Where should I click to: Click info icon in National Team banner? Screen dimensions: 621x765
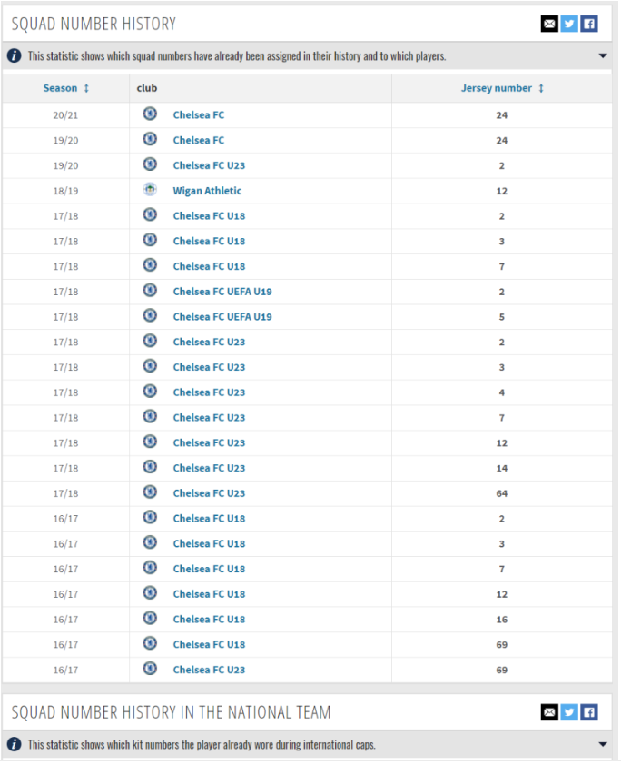pos(15,745)
